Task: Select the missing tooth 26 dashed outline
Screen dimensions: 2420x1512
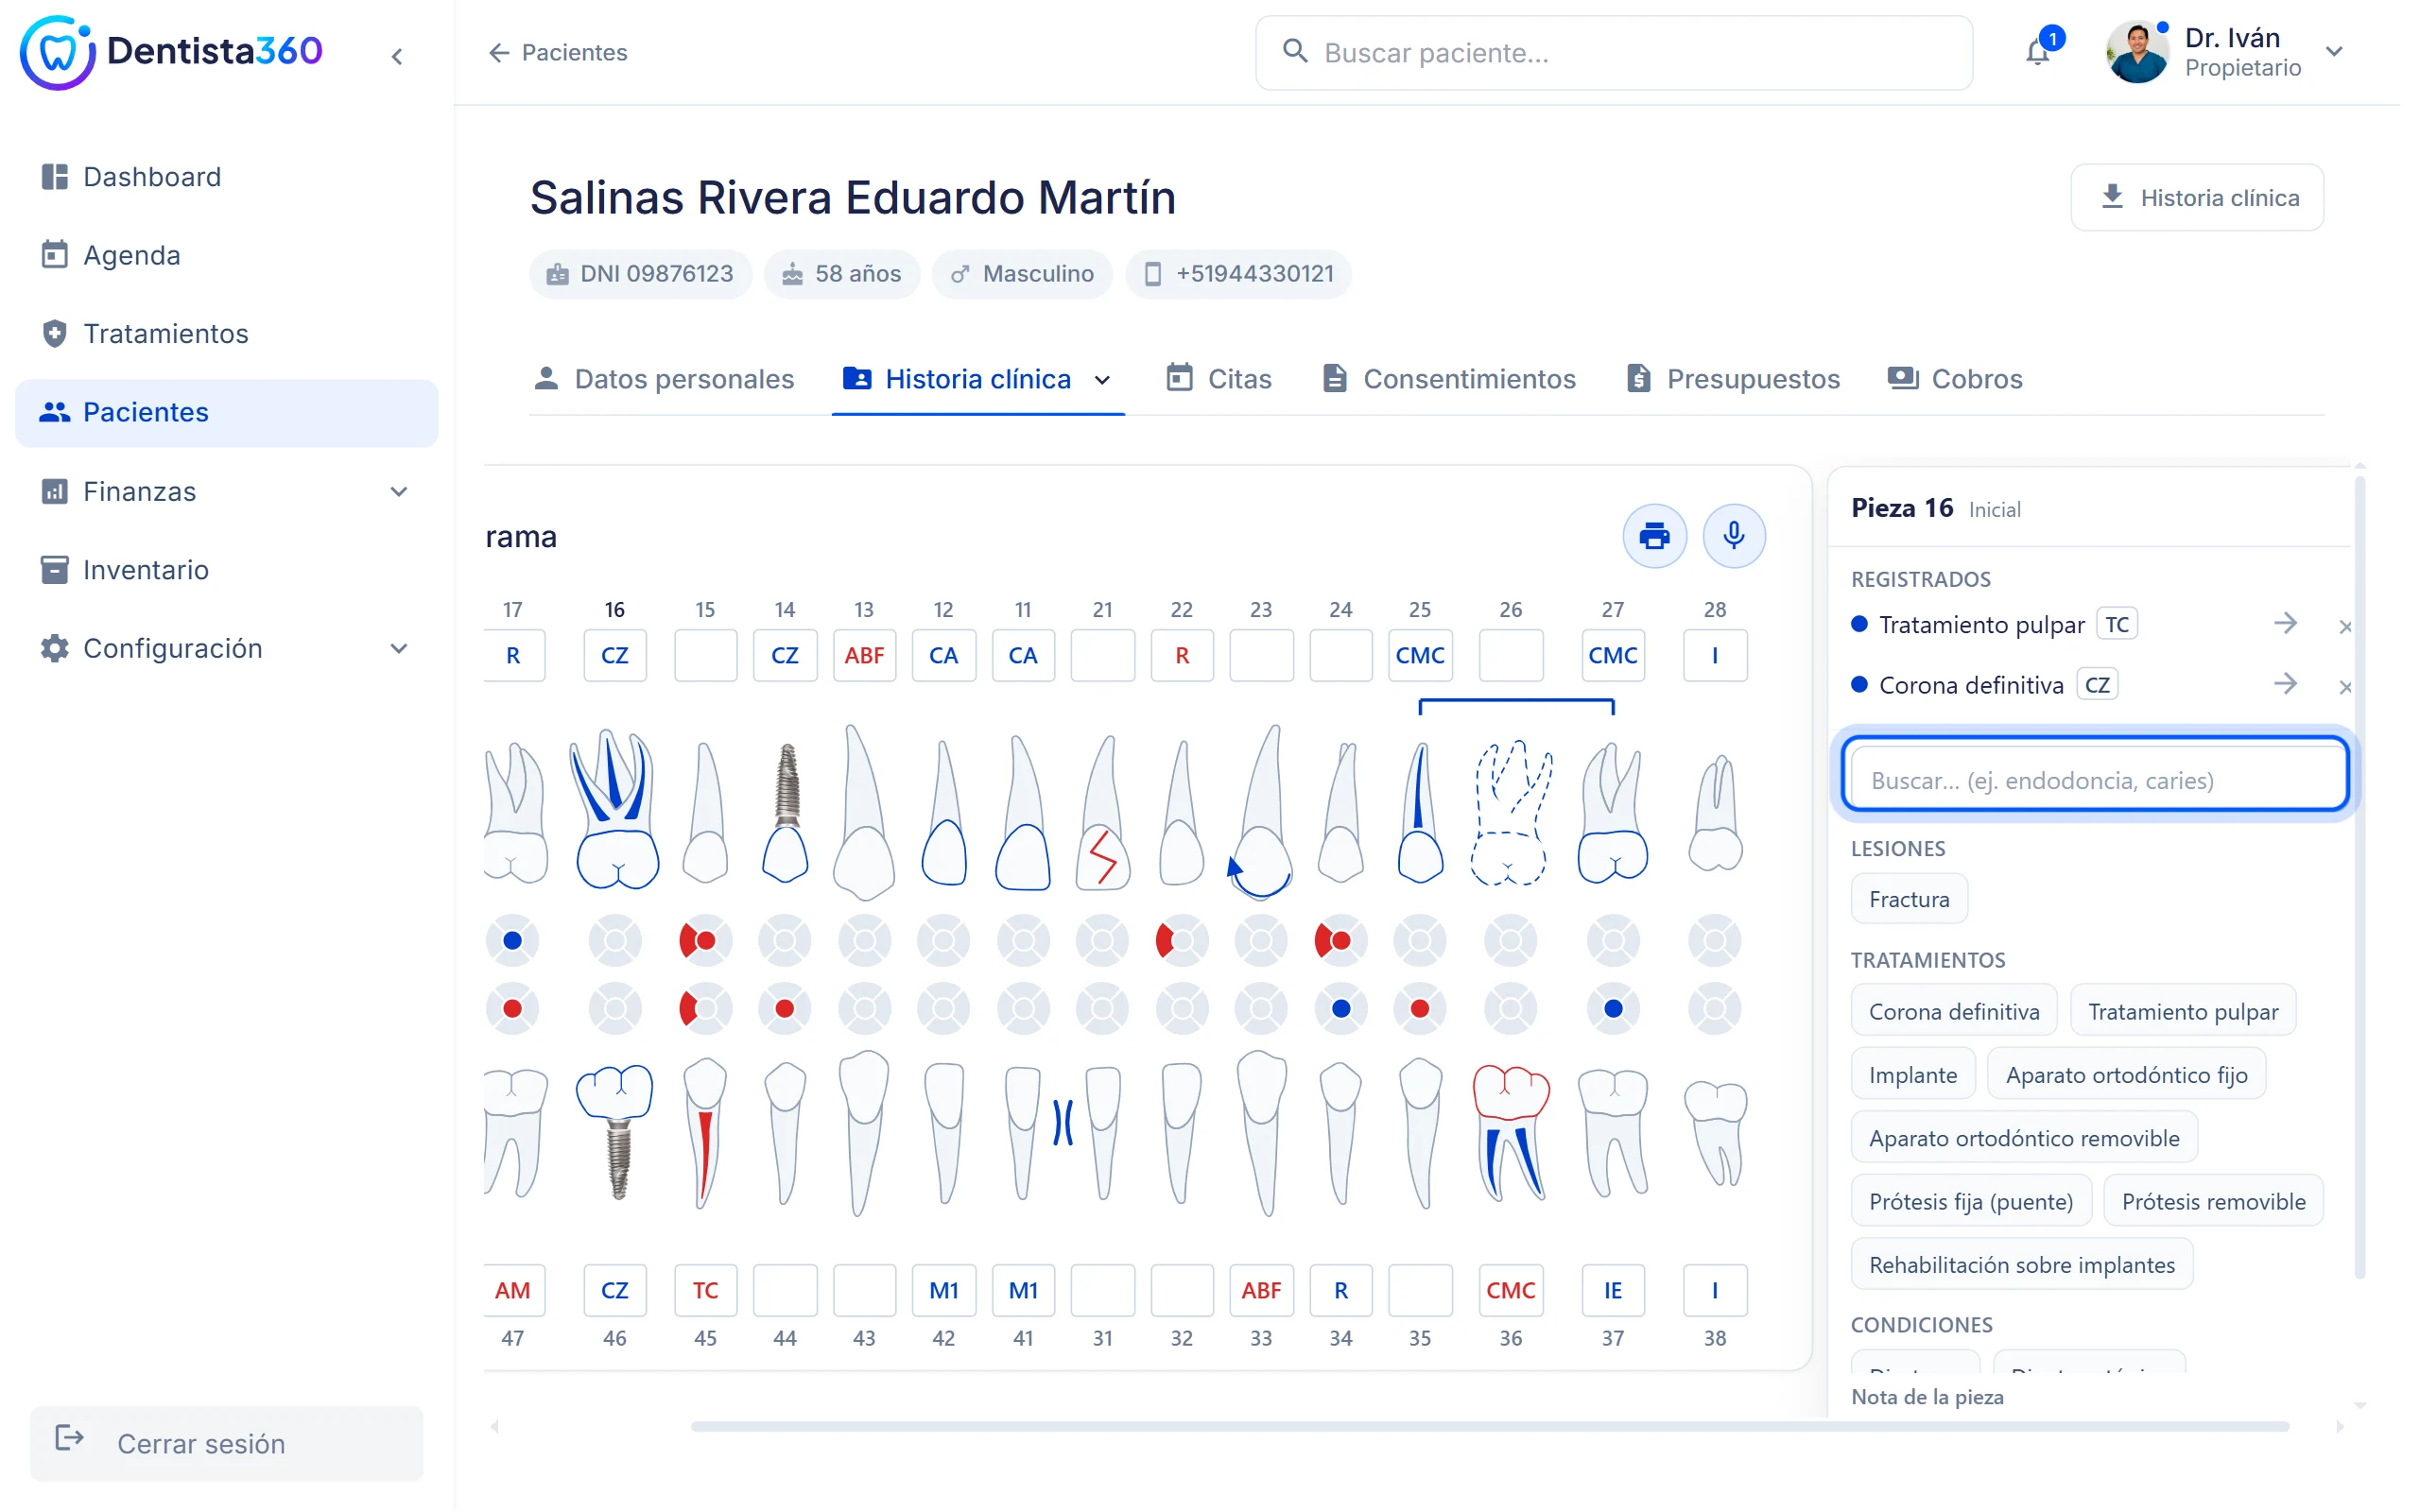Action: (1510, 812)
